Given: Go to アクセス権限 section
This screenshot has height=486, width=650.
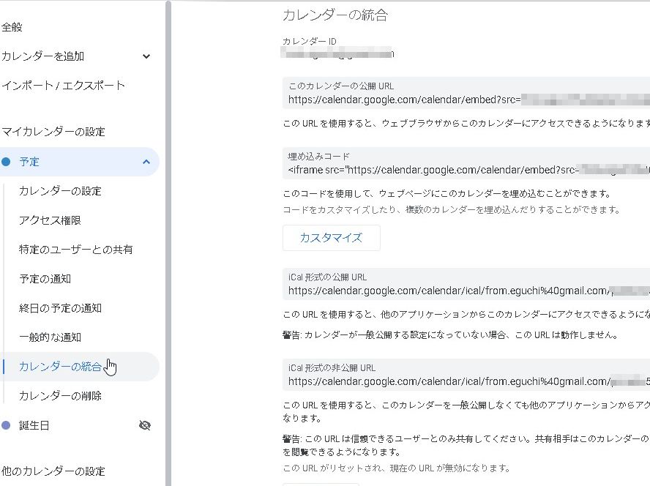Looking at the screenshot, I should (x=50, y=220).
